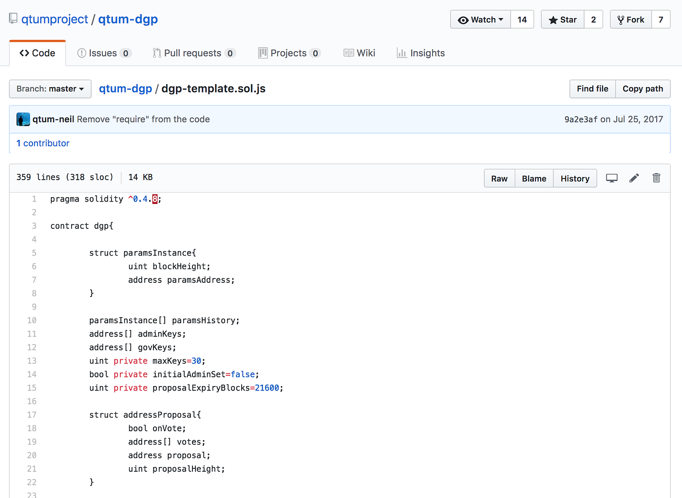Screen dimensions: 682x498
Task: Click the 'proposalExpiryBlocks=21600' line
Action: pos(187,388)
